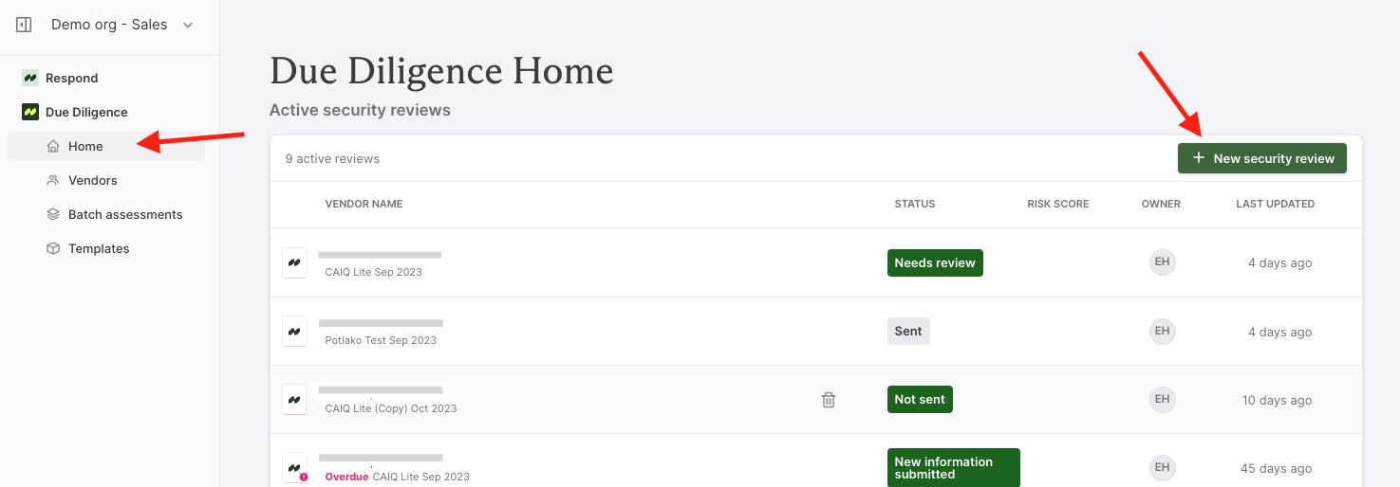Open Templates via its cube icon
The image size is (1400, 487).
click(53, 248)
